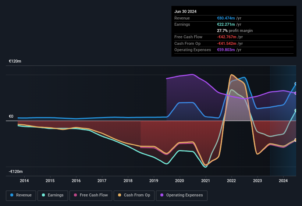Click the Operating Expenses endpoint marker

pyautogui.click(x=296, y=93)
